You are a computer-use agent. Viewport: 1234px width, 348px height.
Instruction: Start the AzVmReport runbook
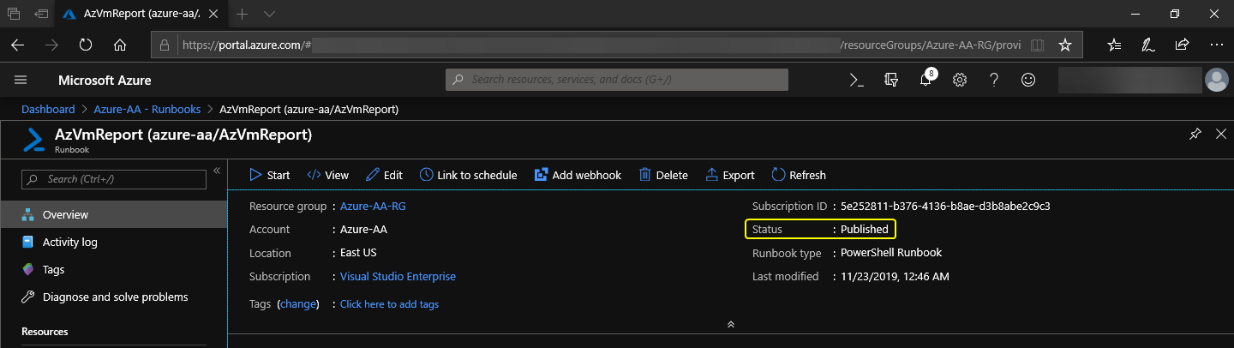point(269,175)
